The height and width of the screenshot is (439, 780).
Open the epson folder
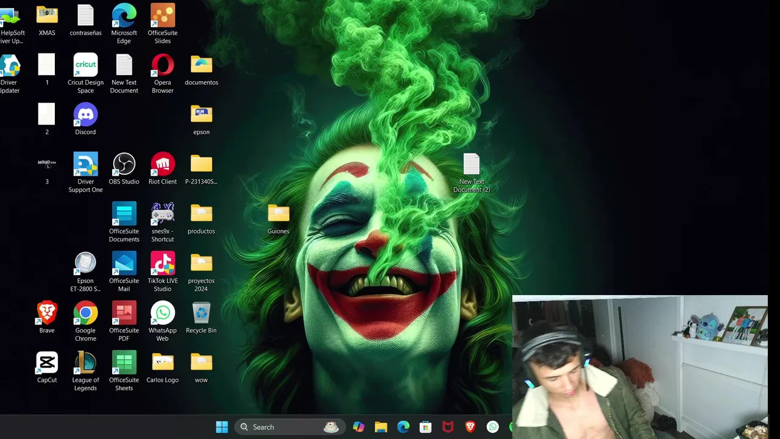201,120
